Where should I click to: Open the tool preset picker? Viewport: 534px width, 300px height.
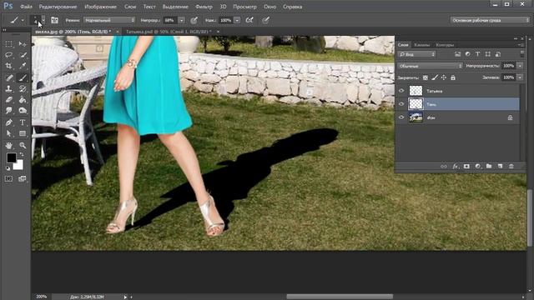pos(17,20)
